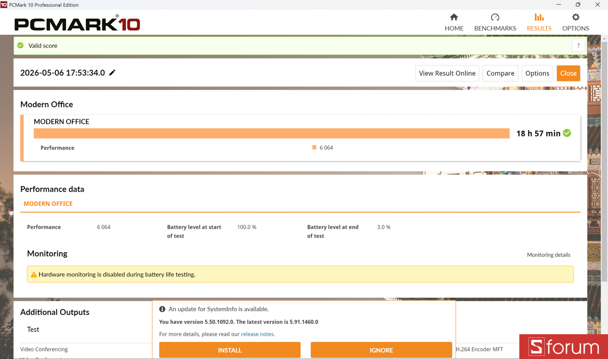Open result Options button
The height and width of the screenshot is (359, 608).
coord(537,73)
